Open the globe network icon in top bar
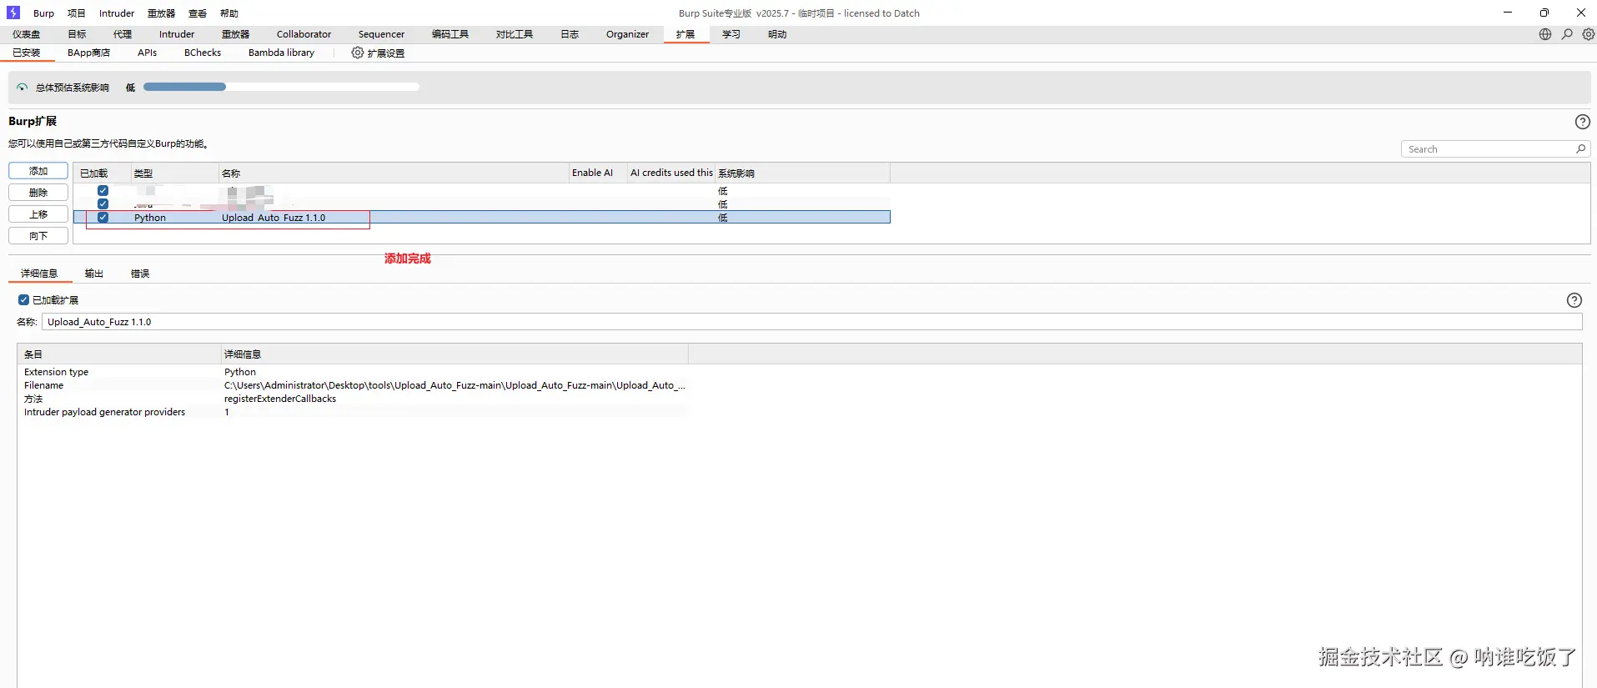This screenshot has height=688, width=1597. (1545, 34)
